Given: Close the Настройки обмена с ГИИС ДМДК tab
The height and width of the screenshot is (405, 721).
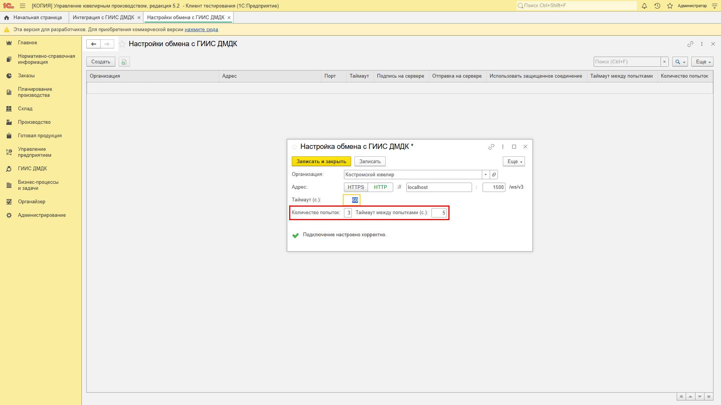Looking at the screenshot, I should point(229,18).
